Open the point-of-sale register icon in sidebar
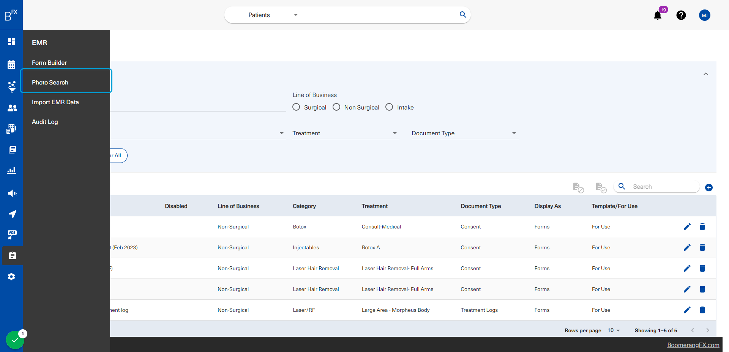 point(11,129)
